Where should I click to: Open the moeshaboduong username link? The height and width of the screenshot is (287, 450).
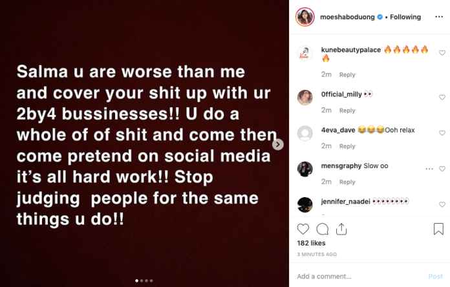(347, 17)
